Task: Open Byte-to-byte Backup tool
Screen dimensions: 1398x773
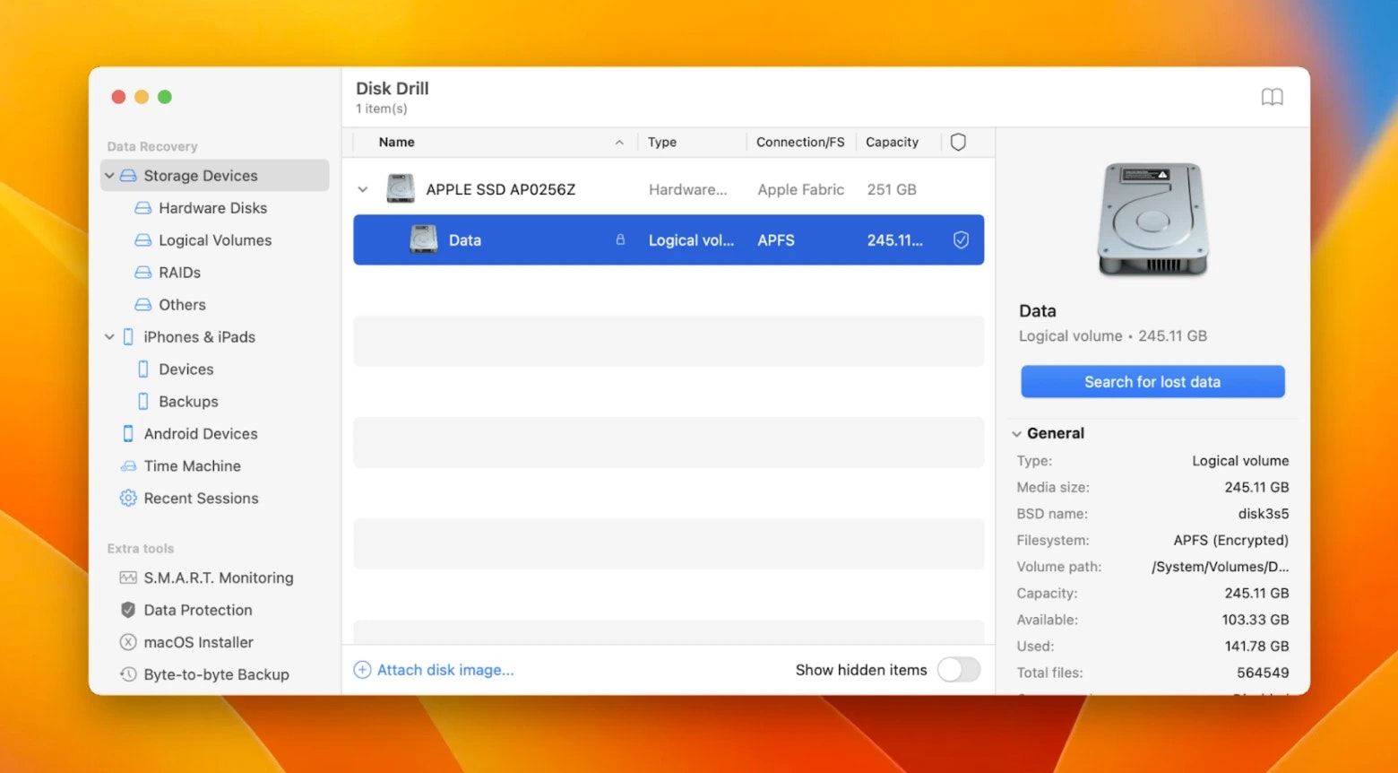Action: 216,675
